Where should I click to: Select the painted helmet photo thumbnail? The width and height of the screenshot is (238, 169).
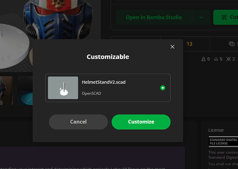pyautogui.click(x=6, y=91)
